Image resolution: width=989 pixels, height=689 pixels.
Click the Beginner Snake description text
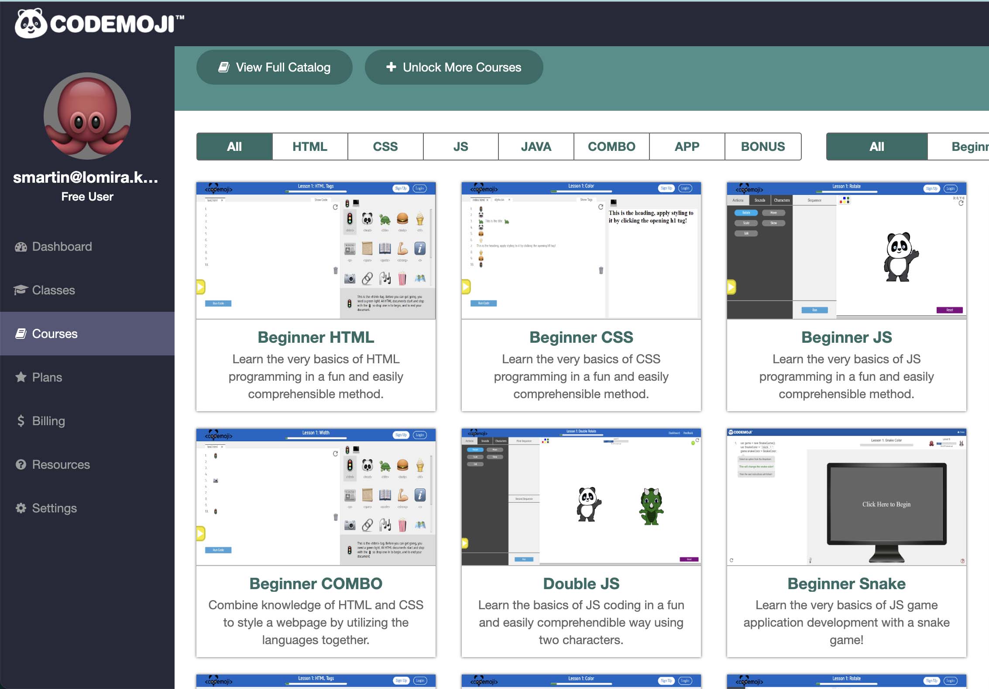point(847,622)
